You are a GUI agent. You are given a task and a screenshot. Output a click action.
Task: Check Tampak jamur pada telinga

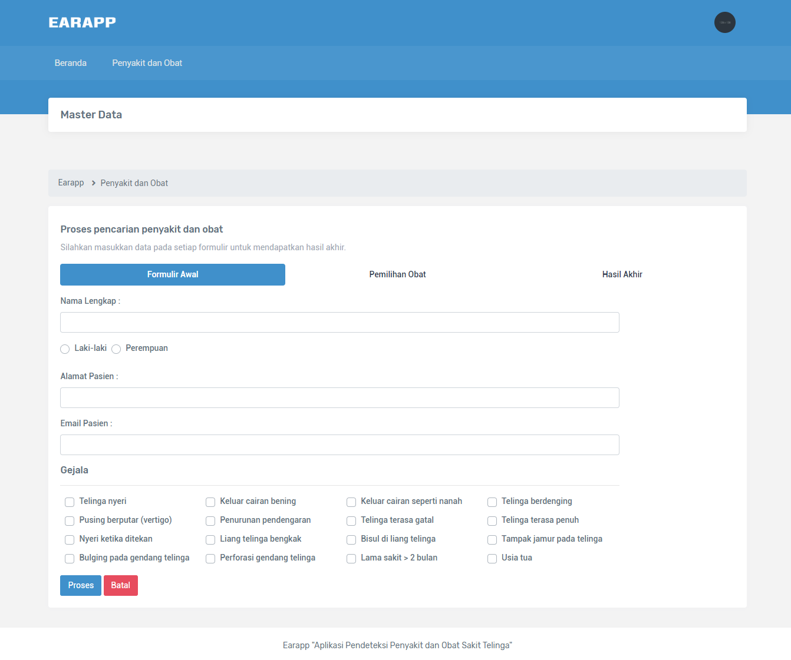point(492,540)
